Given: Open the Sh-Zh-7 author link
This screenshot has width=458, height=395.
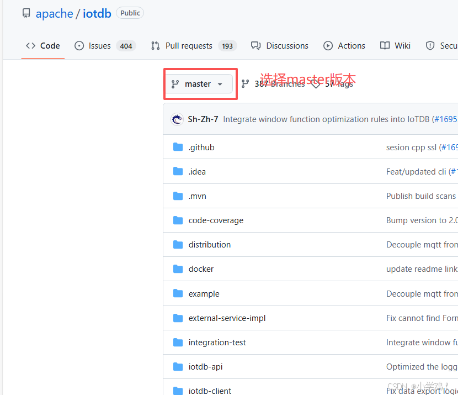Looking at the screenshot, I should coord(203,119).
